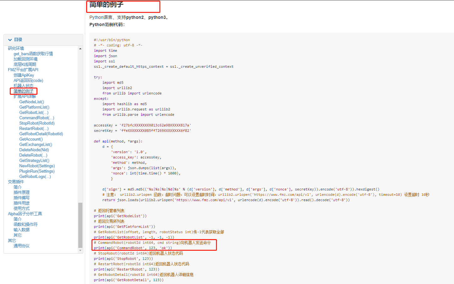Open the 研究环境 section link
The image size is (454, 284).
[16, 48]
